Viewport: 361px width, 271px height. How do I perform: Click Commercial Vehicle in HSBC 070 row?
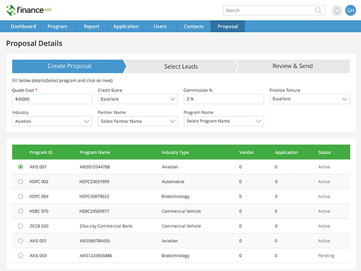point(181,211)
